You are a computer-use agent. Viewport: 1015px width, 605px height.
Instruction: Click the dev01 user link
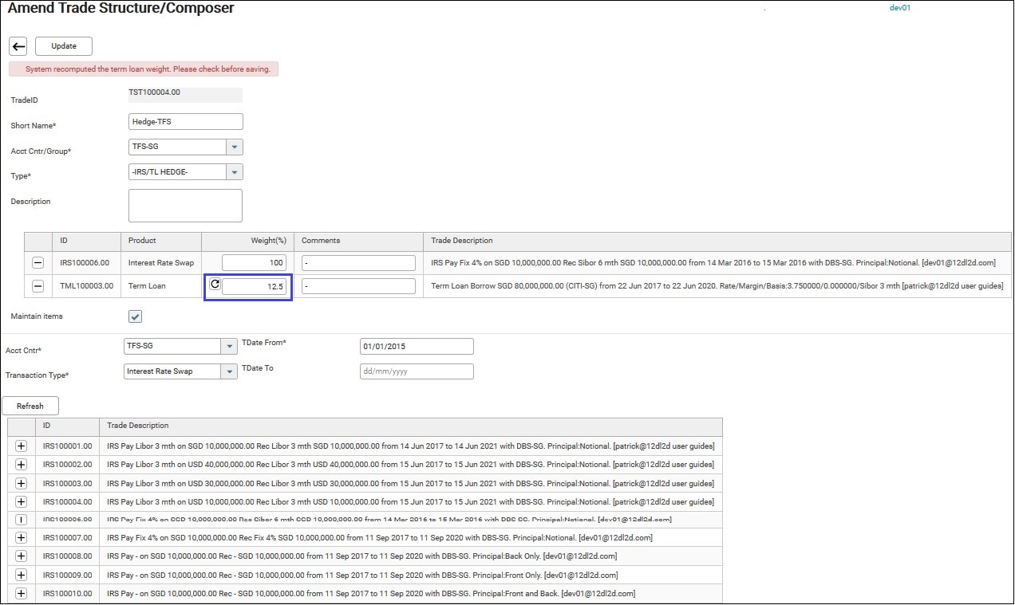899,8
